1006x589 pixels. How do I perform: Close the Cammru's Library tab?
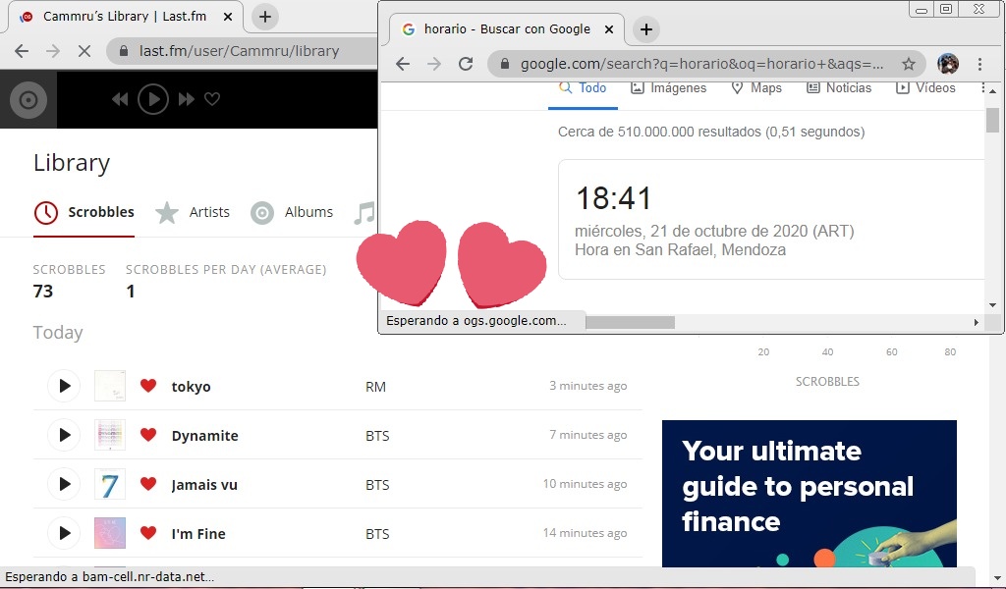click(228, 18)
